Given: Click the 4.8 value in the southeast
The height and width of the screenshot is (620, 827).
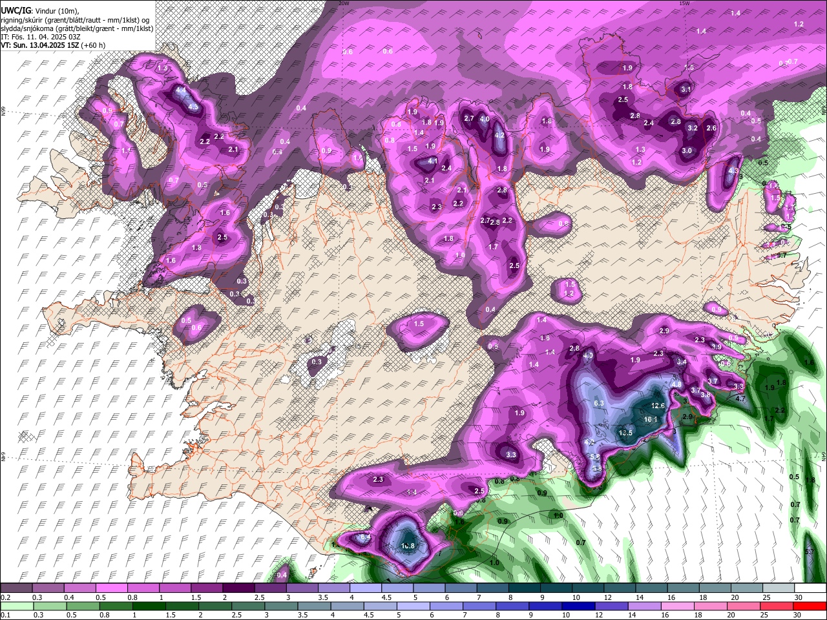Looking at the screenshot, I should tap(677, 384).
